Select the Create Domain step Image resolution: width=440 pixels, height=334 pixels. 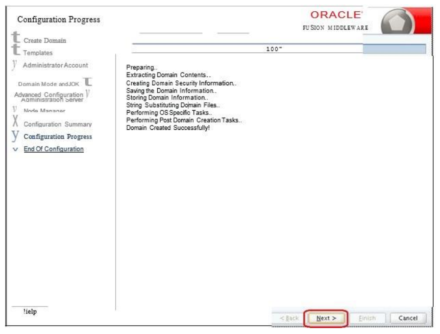coord(45,41)
